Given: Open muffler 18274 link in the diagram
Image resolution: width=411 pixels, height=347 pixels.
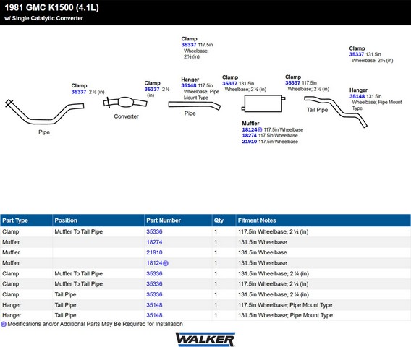Looking at the screenshot, I should [x=249, y=136].
